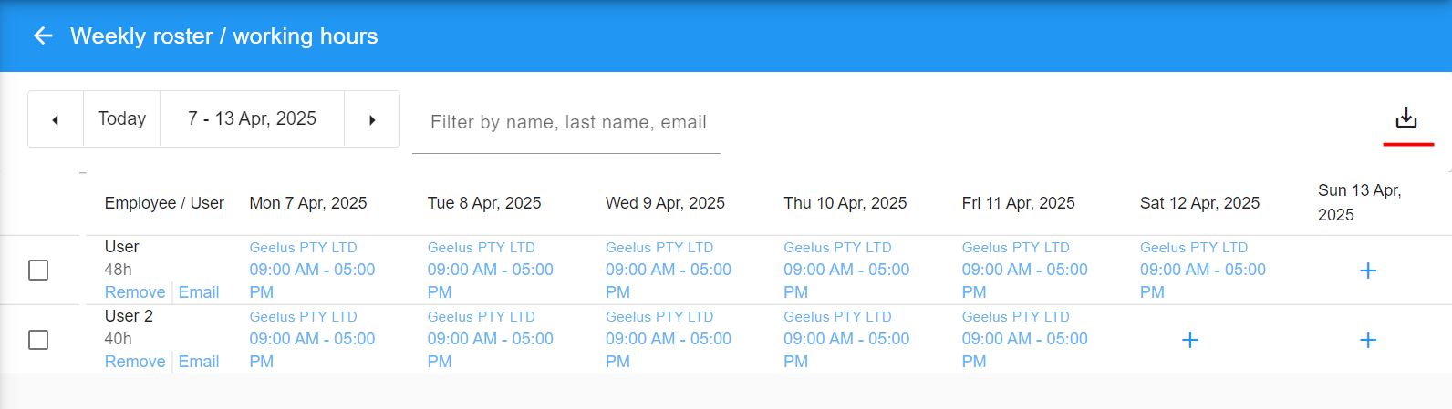Open User 2's Friday 11 Apr shift
The image size is (1452, 409).
pos(1025,339)
